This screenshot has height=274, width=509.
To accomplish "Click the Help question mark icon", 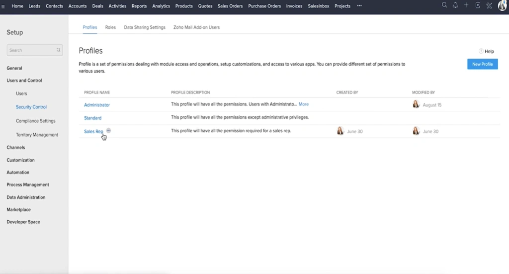I will pos(481,51).
